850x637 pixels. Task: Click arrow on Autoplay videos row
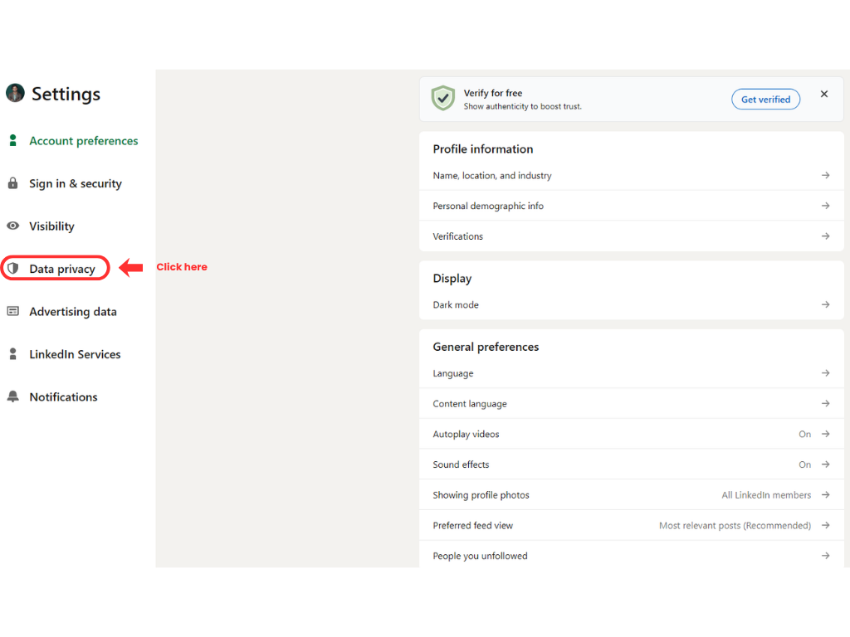coord(825,434)
